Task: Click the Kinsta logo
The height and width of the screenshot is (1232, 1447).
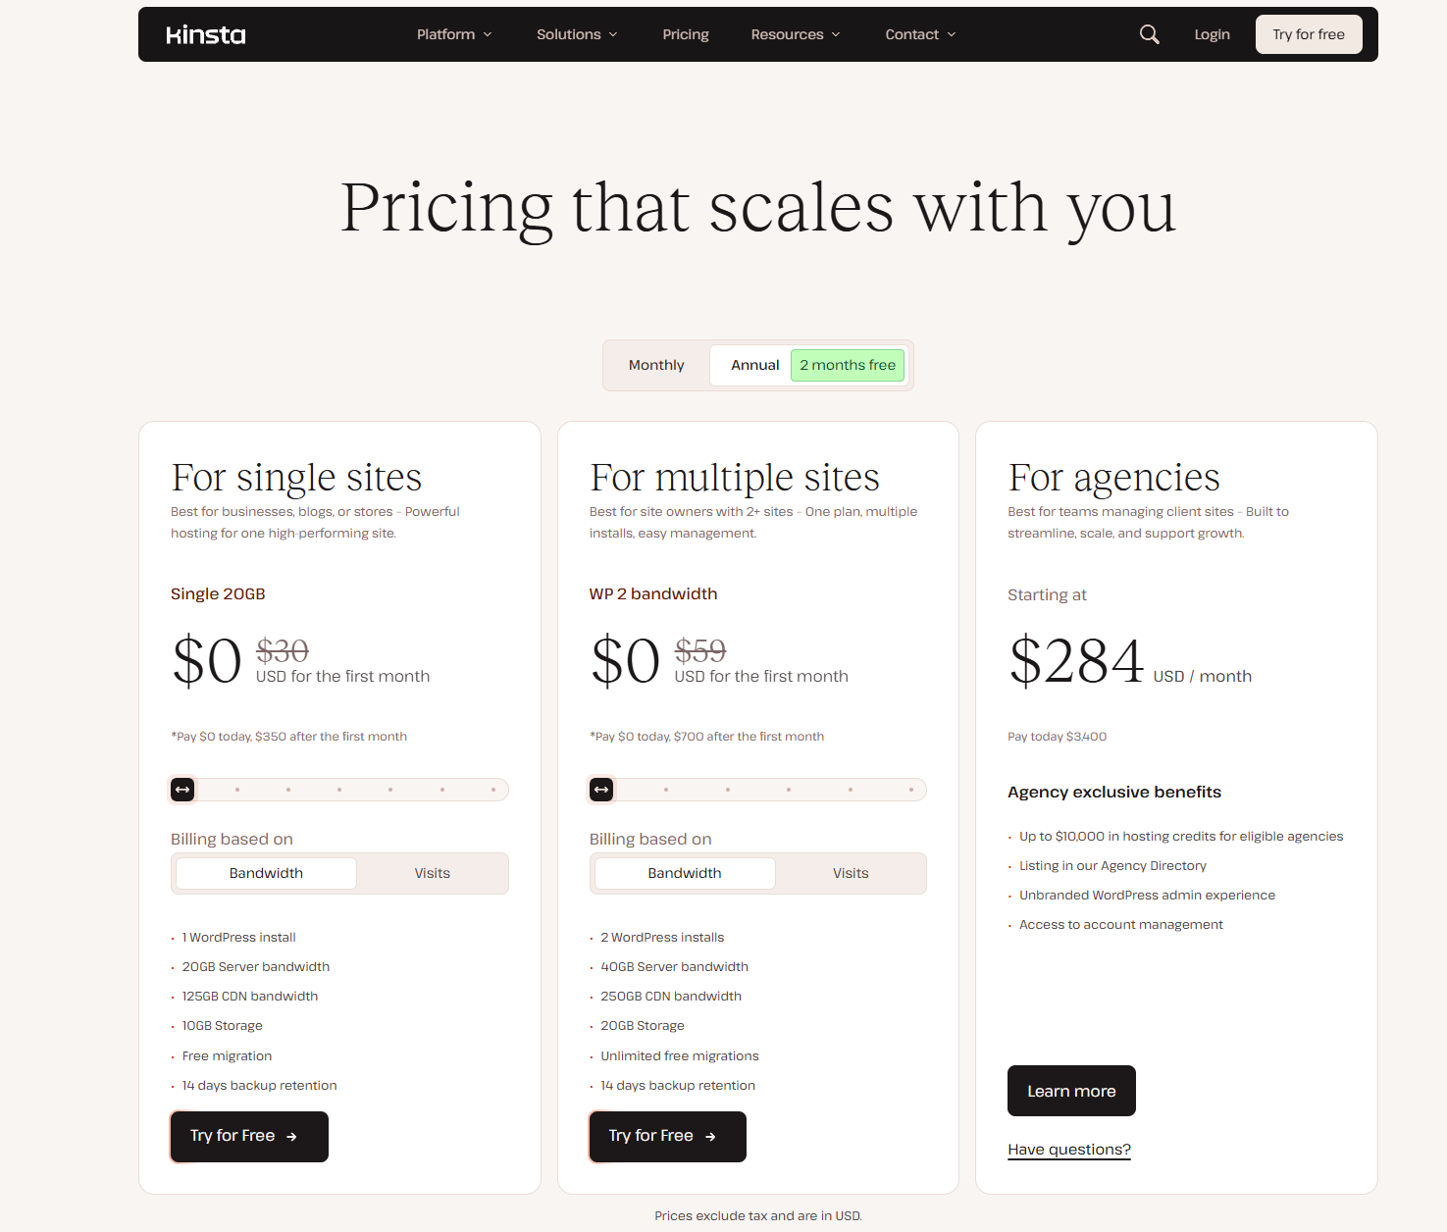Action: 206,35
